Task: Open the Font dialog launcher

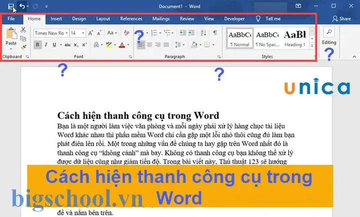Action: click(x=130, y=57)
